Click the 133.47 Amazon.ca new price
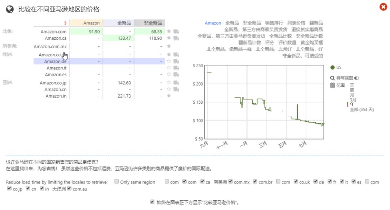The width and height of the screenshot is (390, 210). tap(118, 38)
